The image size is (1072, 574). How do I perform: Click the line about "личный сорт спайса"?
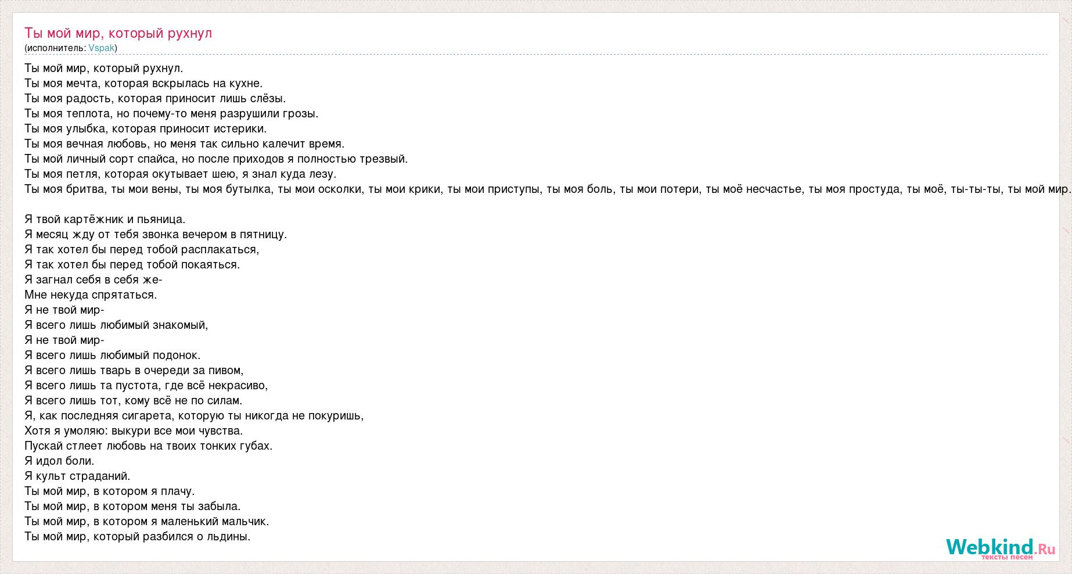(x=216, y=159)
